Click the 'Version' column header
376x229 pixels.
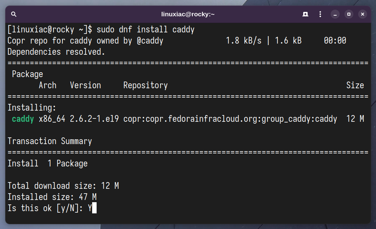pos(85,85)
